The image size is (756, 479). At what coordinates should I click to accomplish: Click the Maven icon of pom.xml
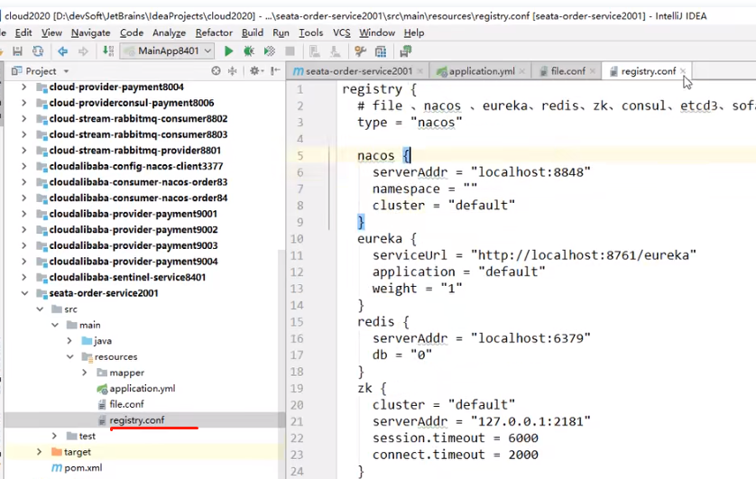click(57, 467)
